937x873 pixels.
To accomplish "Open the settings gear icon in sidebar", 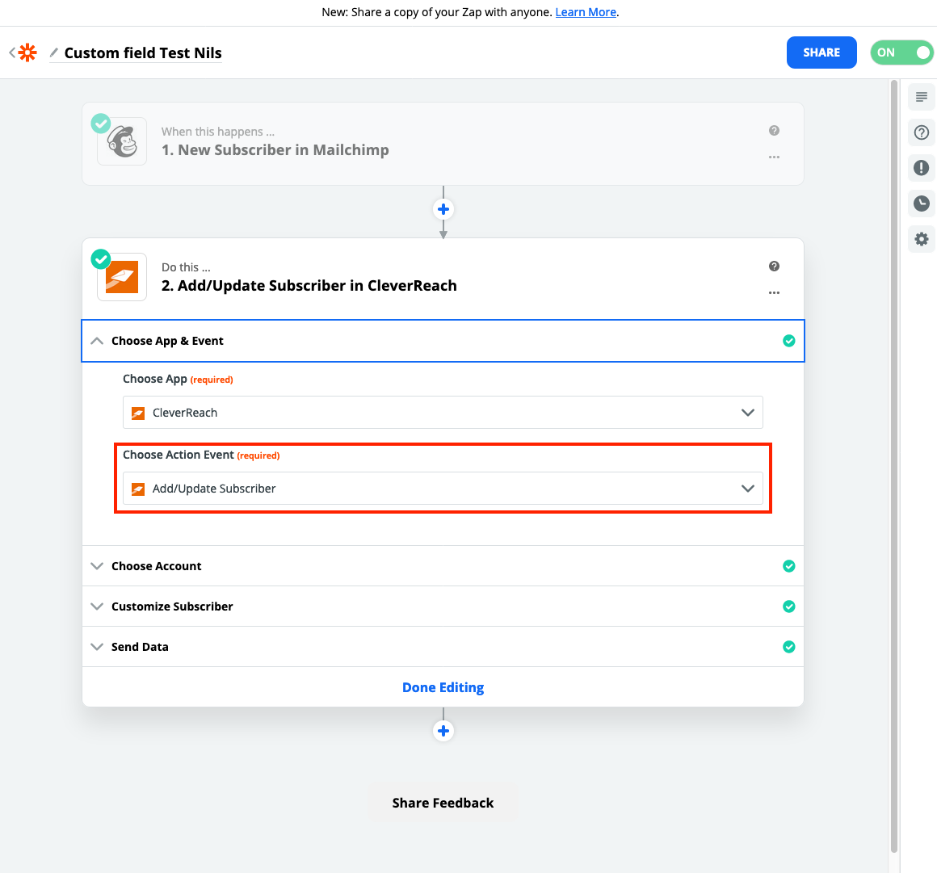I will (922, 239).
